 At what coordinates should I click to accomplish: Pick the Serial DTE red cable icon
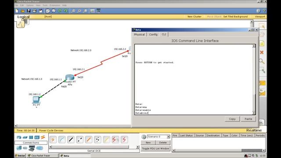tap(124, 140)
